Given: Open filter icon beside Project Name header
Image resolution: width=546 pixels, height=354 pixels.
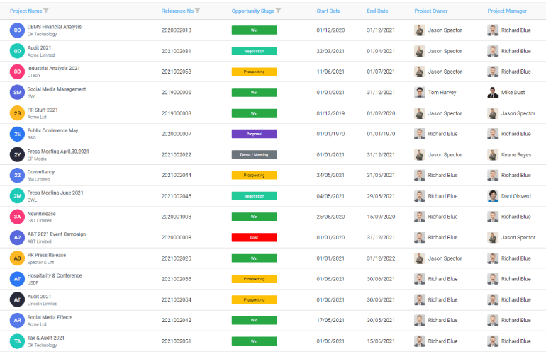Looking at the screenshot, I should point(46,11).
